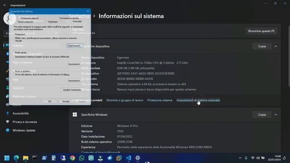Show hidden system tray icons
This screenshot has width=290, height=163.
[x=240, y=158]
